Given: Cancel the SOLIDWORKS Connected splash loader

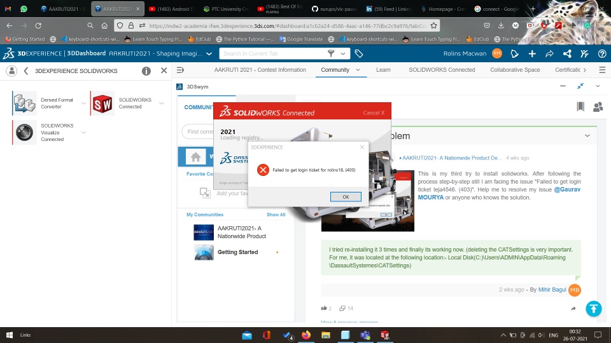Looking at the screenshot, I should (374, 113).
